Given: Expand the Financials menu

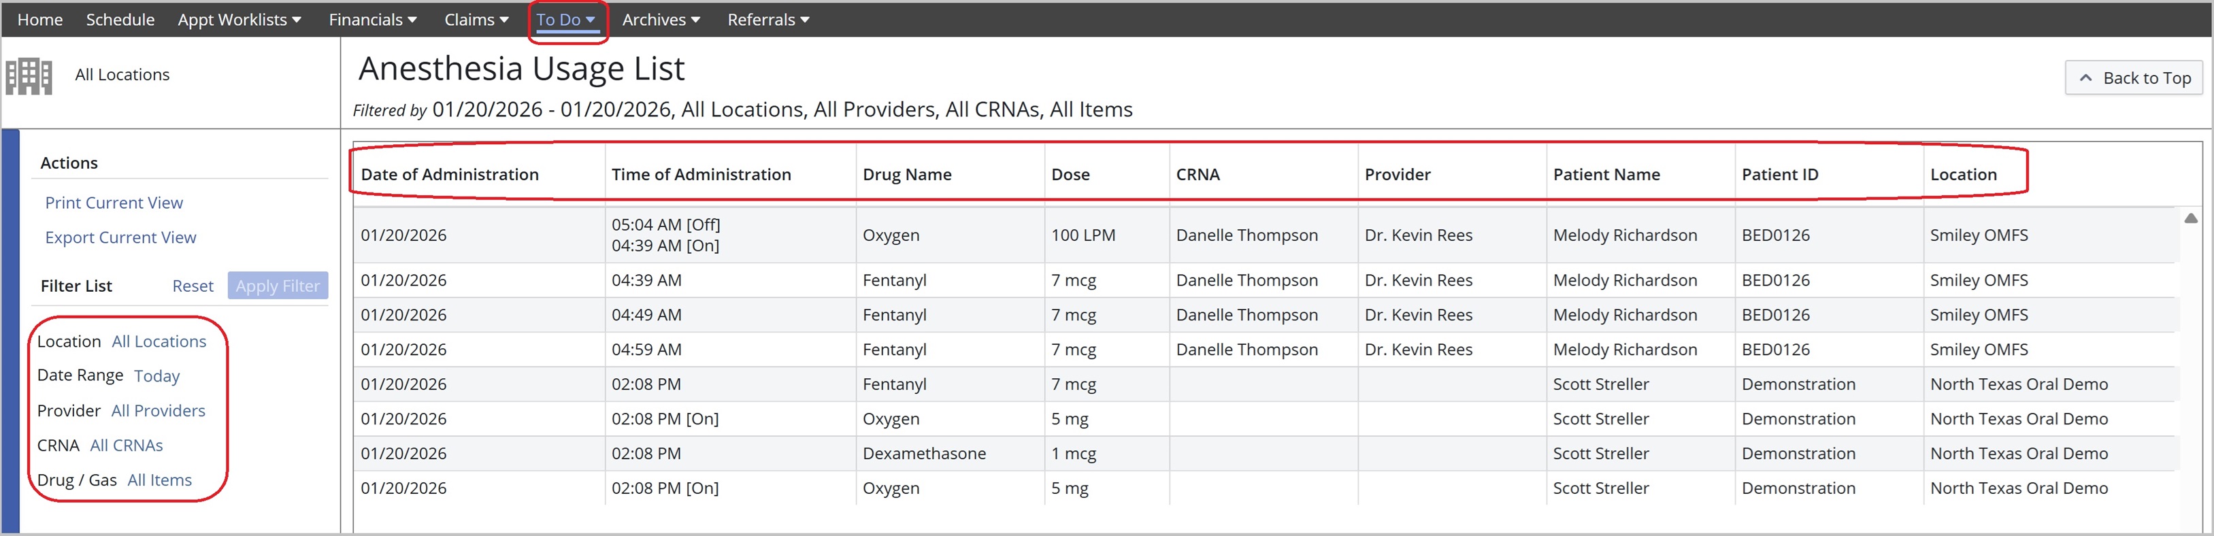Looking at the screenshot, I should (x=372, y=20).
